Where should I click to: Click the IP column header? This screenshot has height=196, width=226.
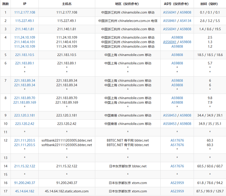[x=25, y=4]
